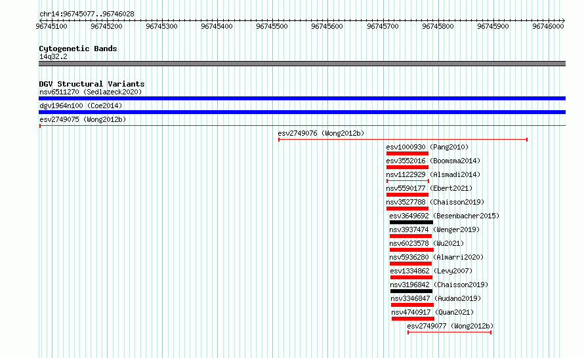Image resolution: width=584 pixels, height=358 pixels.
Task: Open nsv5590177 (Ebert2021) variant label
Action: pyautogui.click(x=429, y=188)
